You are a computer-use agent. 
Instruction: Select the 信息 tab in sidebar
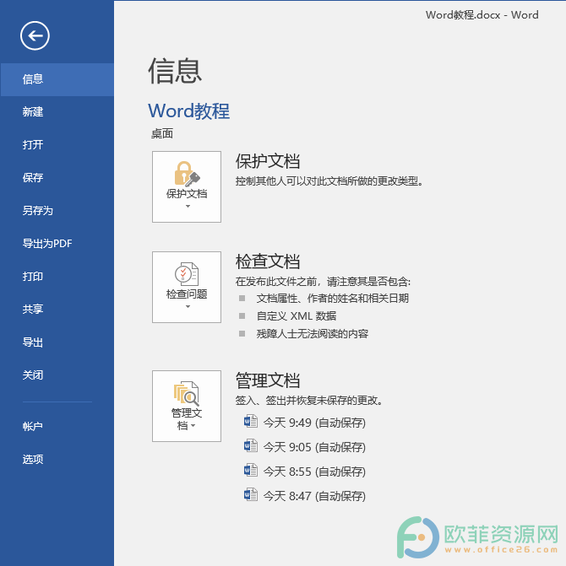57,79
